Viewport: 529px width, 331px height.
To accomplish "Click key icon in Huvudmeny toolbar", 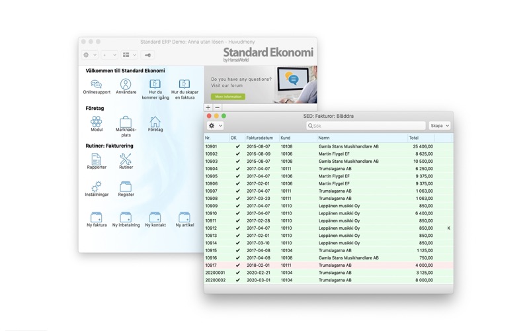I will pyautogui.click(x=147, y=55).
